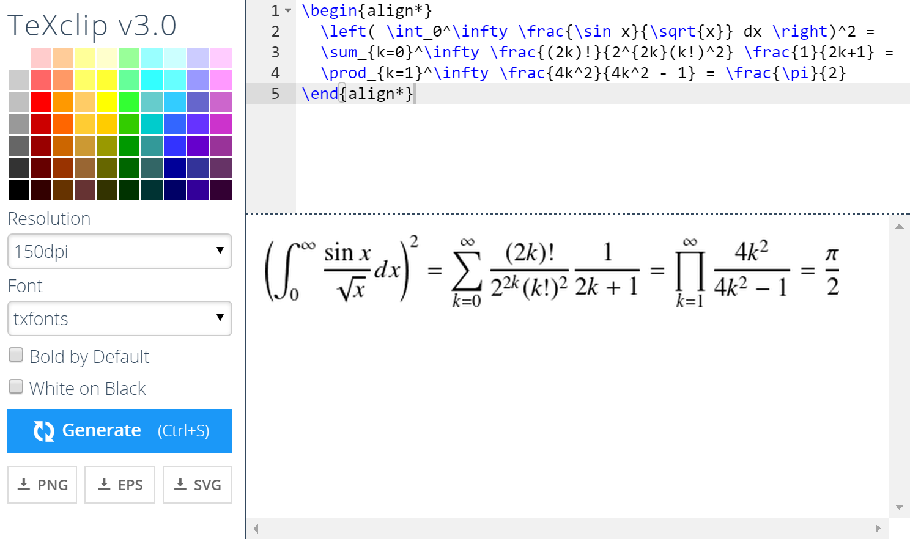Click the download arrow icon next to SVG

(180, 484)
